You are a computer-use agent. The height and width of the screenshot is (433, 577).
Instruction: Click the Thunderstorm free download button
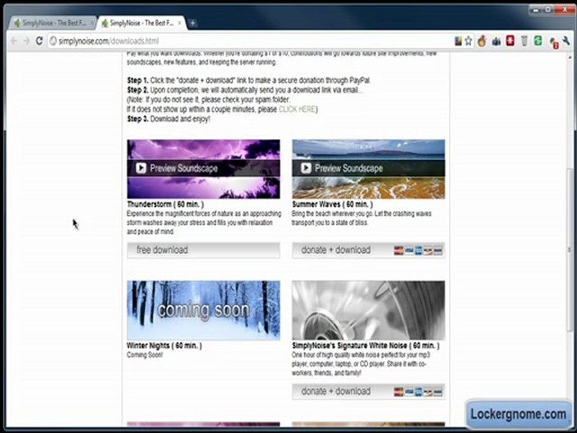coord(204,250)
